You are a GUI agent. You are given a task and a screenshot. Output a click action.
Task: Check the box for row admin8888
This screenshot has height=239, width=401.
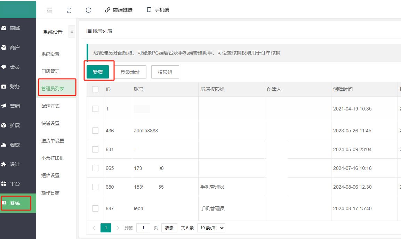95,131
